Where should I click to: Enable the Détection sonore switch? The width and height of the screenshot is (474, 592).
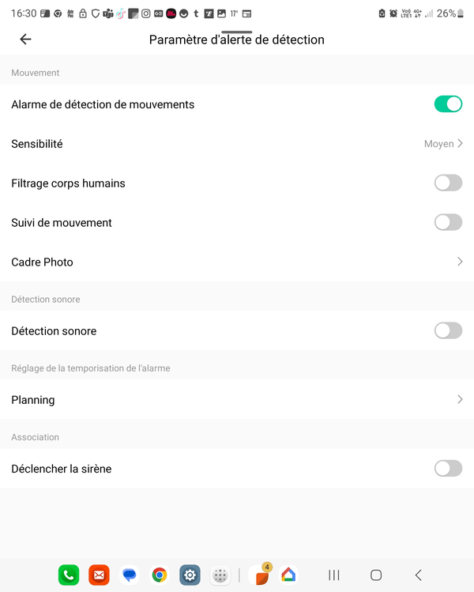coord(448,330)
